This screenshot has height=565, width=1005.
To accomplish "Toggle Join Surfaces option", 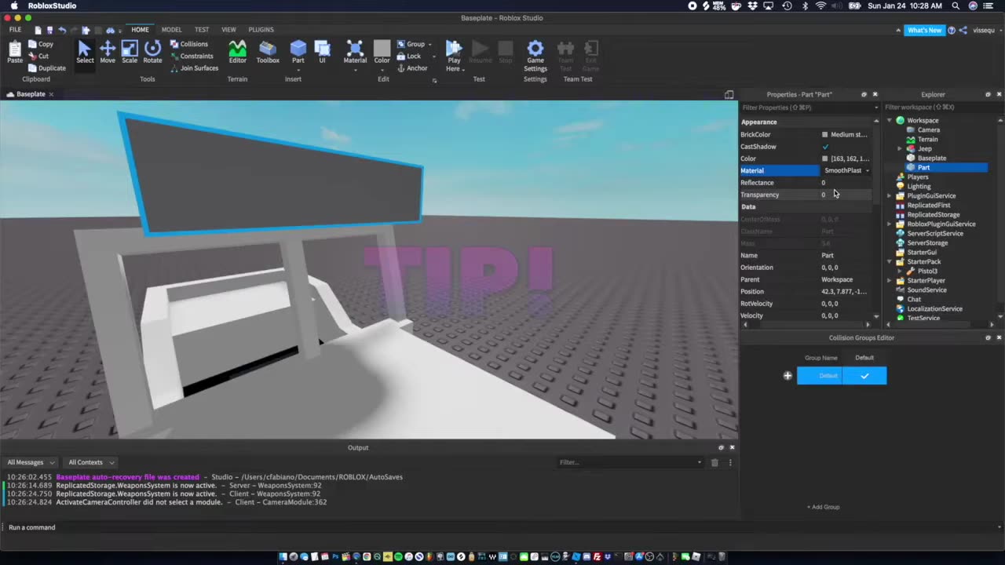I will [x=195, y=67].
